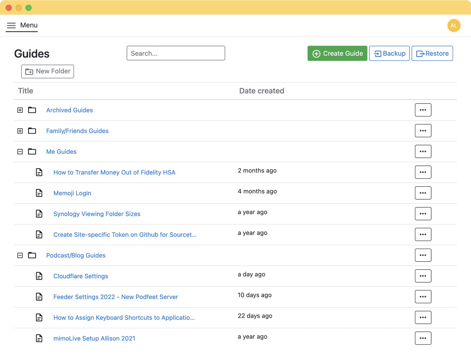
Task: Open the three-dot menu for Synology Viewing Folder Sizes
Action: pos(423,214)
